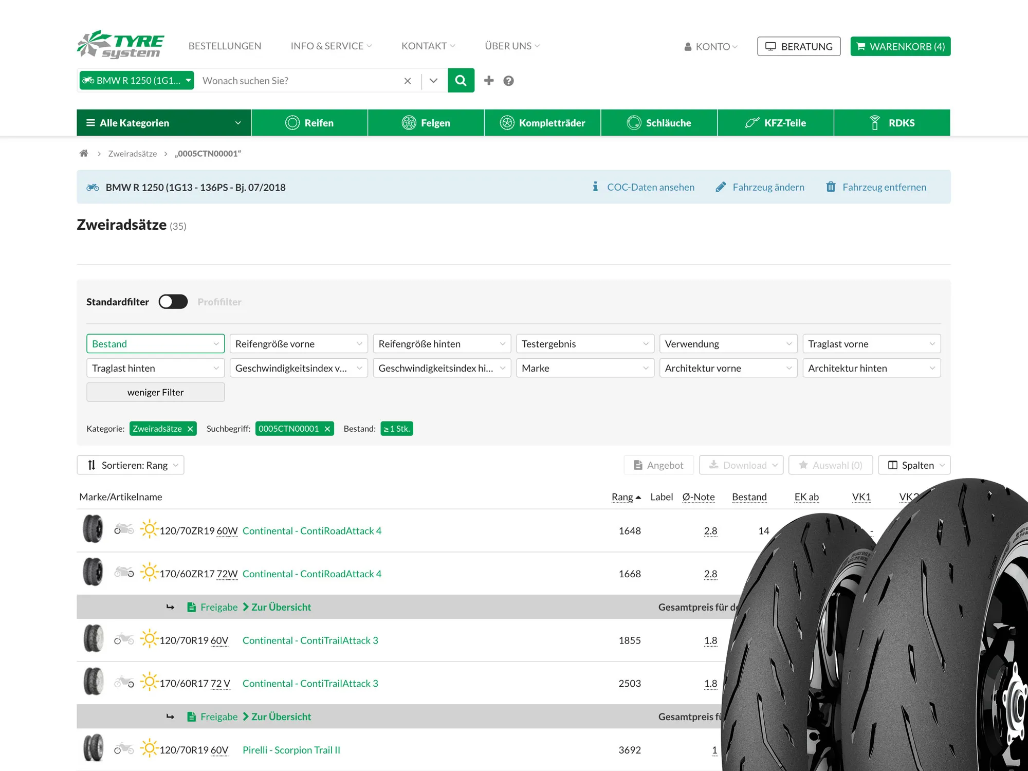Open the WARENKORB (4) cart
This screenshot has width=1028, height=771.
(x=901, y=46)
